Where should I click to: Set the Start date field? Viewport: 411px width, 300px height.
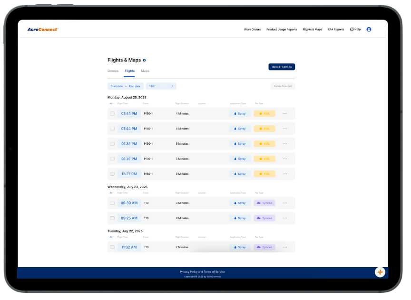(x=117, y=86)
